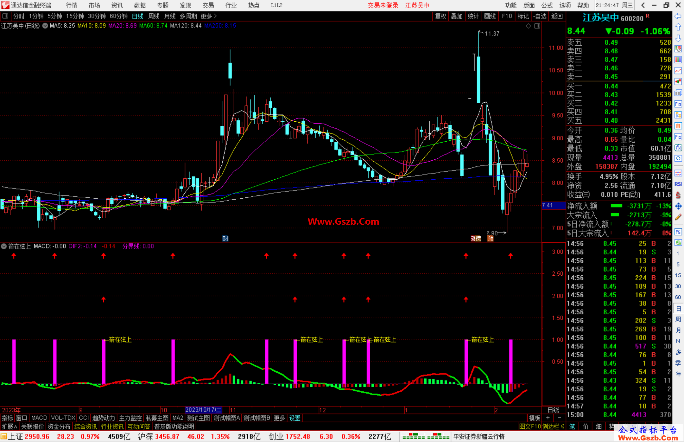Click the 财 marker on chart bottom

coord(225,239)
